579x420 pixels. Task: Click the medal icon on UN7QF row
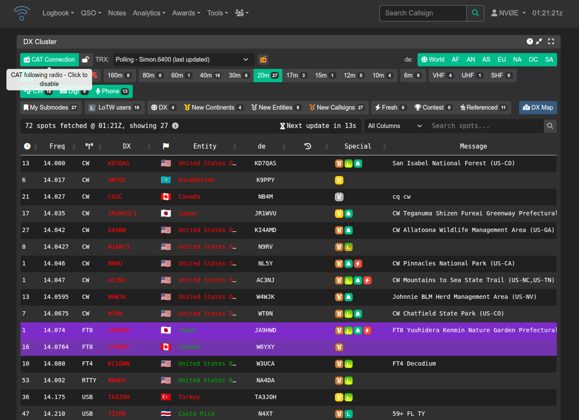[339, 180]
